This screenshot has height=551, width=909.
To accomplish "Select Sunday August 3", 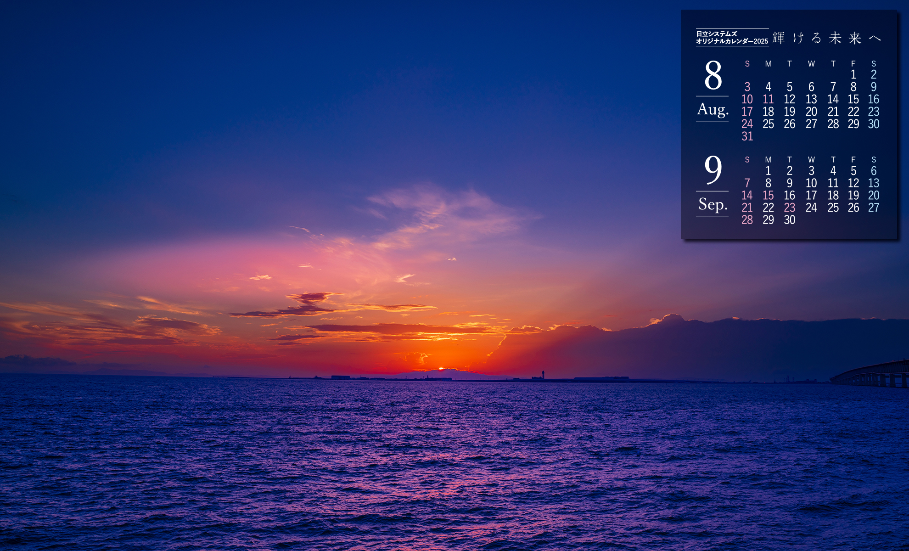I will point(747,87).
